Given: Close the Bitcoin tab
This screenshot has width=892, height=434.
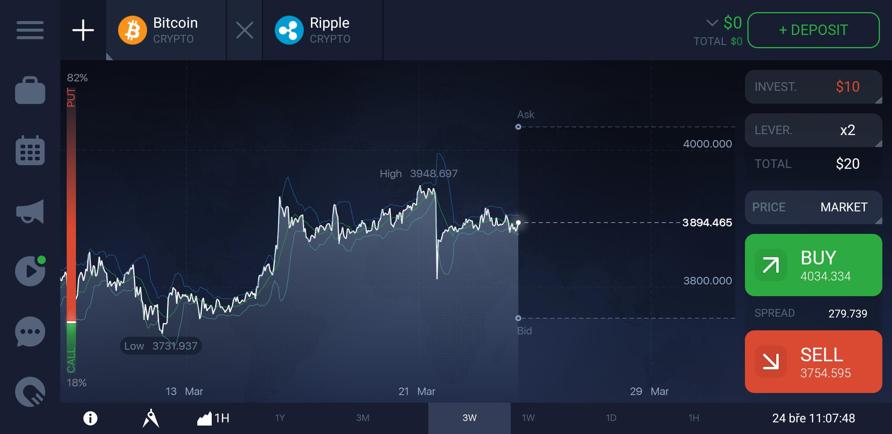Looking at the screenshot, I should (x=244, y=30).
